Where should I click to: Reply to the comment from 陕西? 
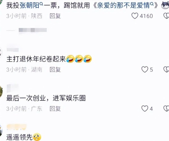(x=55, y=16)
